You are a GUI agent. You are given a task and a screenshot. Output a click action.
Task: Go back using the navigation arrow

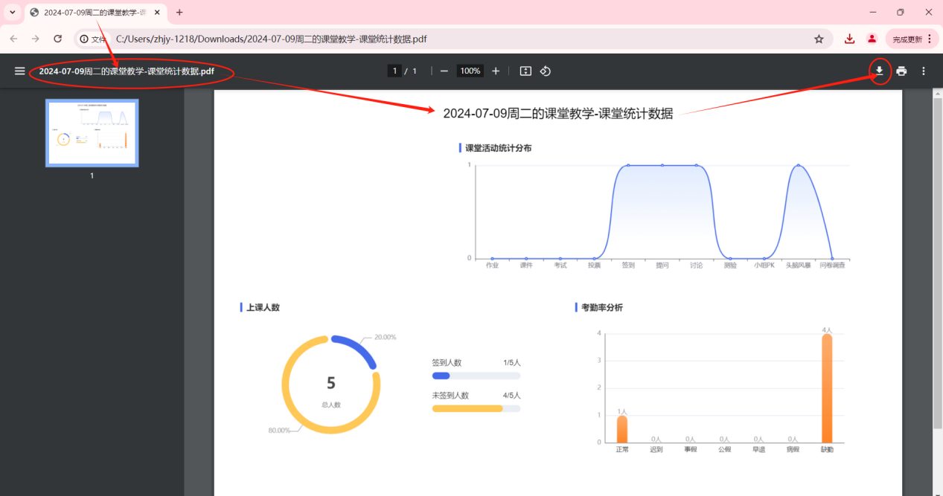(x=14, y=38)
